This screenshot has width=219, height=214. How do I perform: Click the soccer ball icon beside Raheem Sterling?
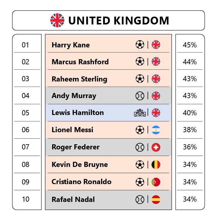(x=140, y=79)
